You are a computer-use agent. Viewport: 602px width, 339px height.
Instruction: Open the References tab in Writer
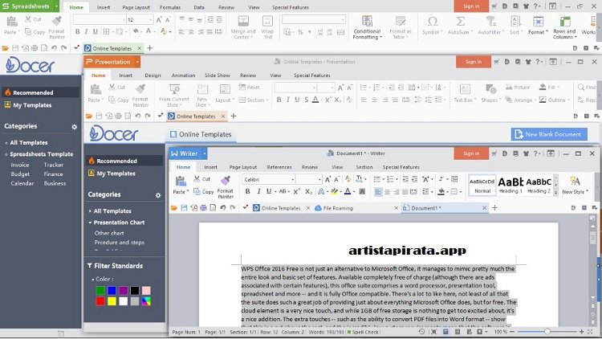pos(279,167)
